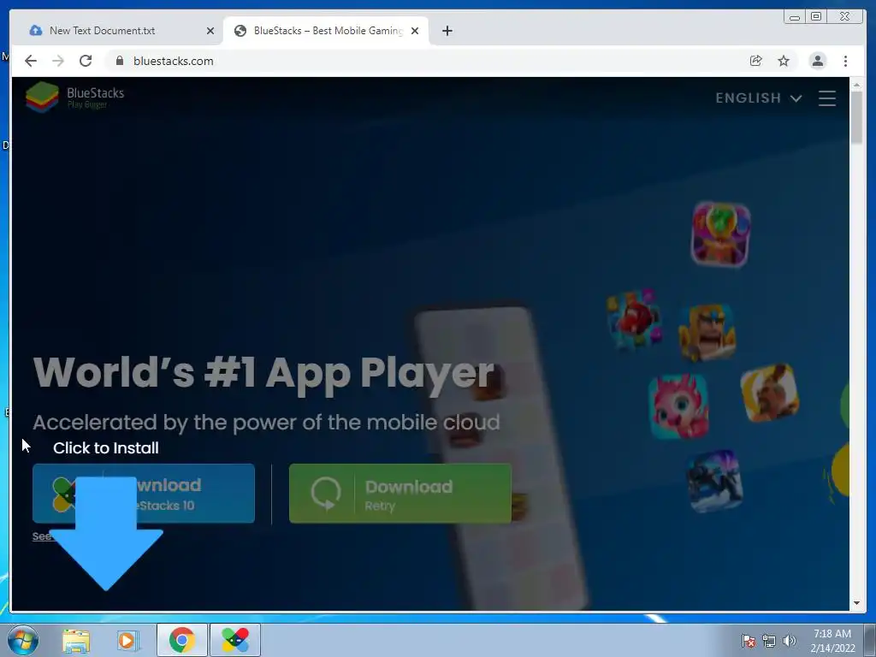
Task: Close the New Text Document.txt tab
Action: click(210, 31)
